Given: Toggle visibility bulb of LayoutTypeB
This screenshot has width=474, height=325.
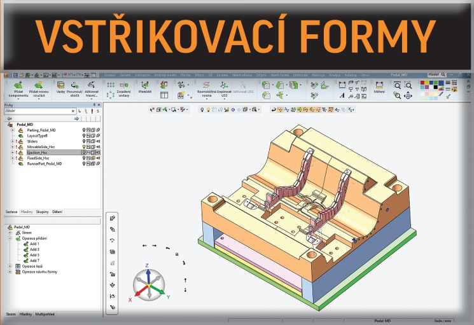Looking at the screenshot, I should 84,135.
